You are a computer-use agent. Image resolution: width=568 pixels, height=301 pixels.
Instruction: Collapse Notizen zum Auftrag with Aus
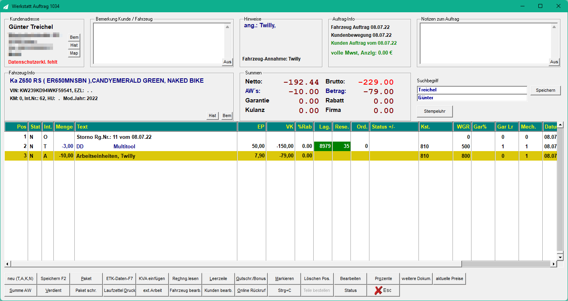click(x=554, y=62)
